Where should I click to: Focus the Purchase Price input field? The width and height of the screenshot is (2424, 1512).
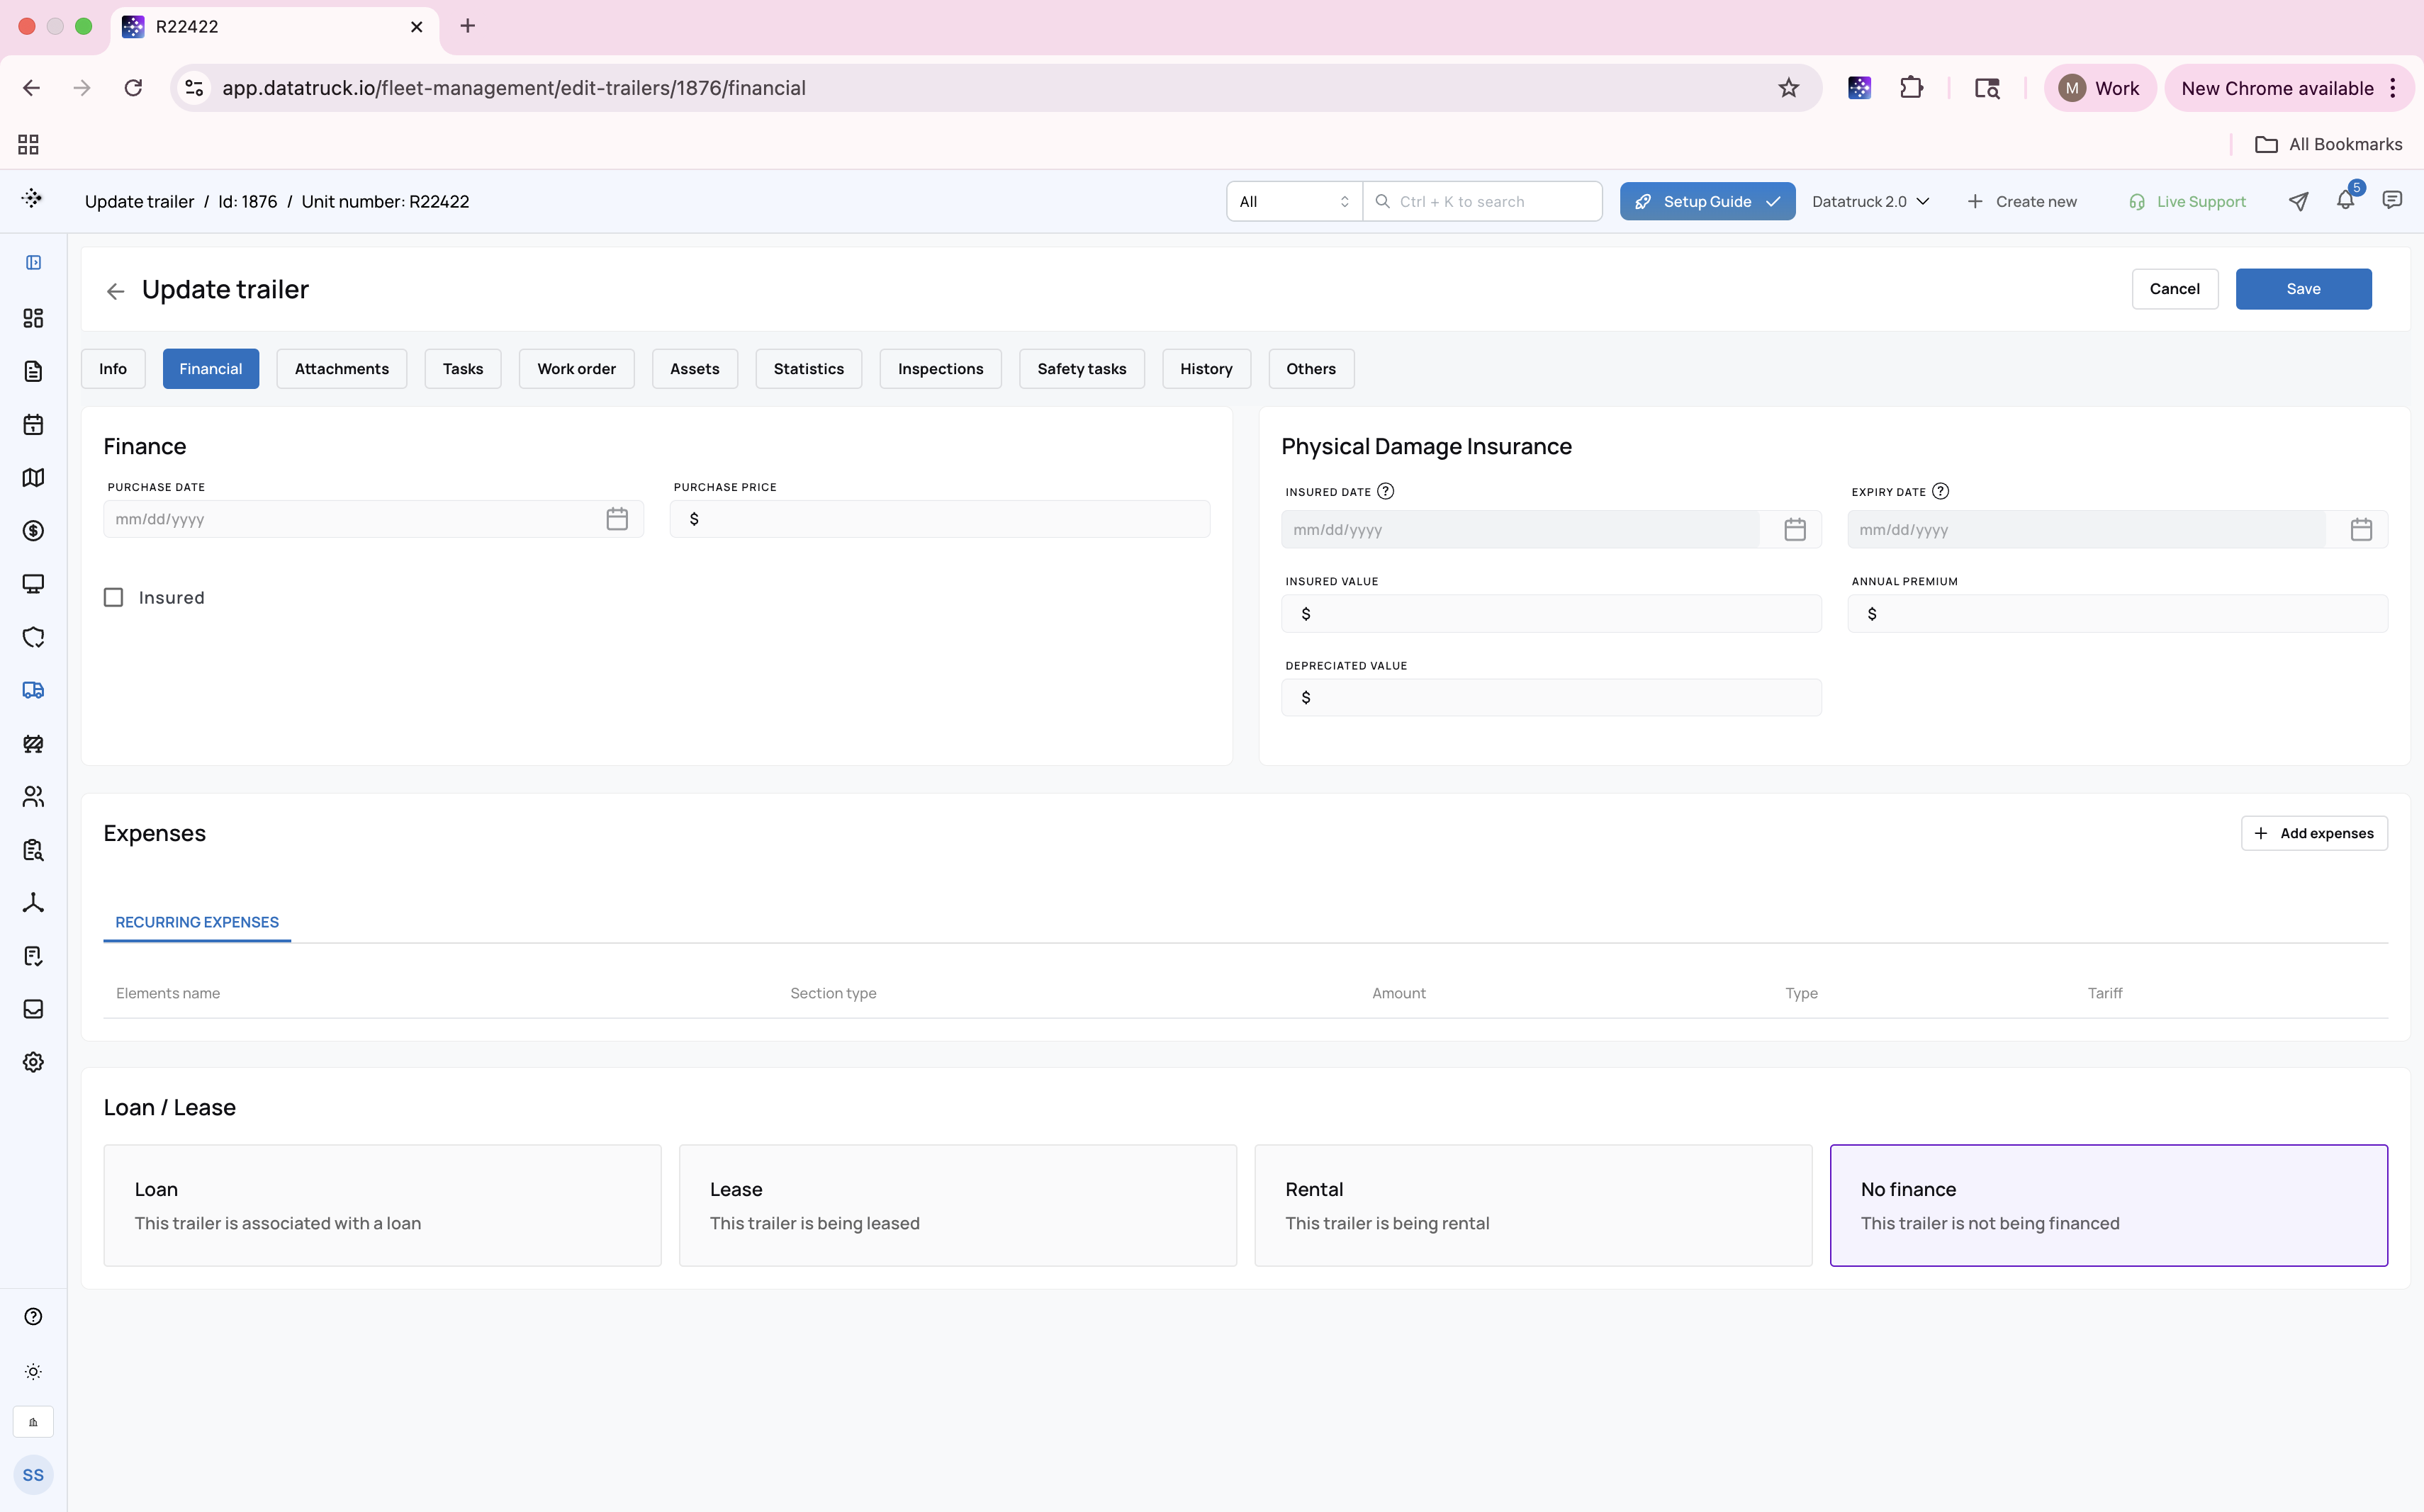(x=939, y=519)
